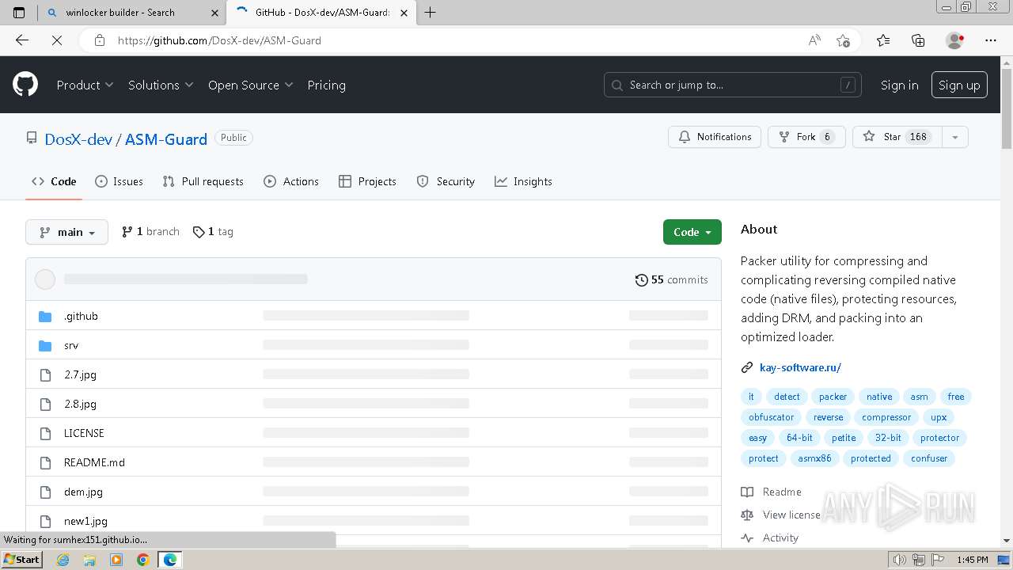This screenshot has height=570, width=1013.
Task: Open volume control in system tray
Action: pos(900,560)
